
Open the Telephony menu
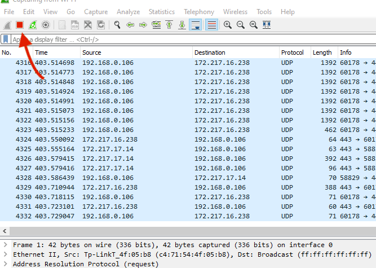coord(199,12)
